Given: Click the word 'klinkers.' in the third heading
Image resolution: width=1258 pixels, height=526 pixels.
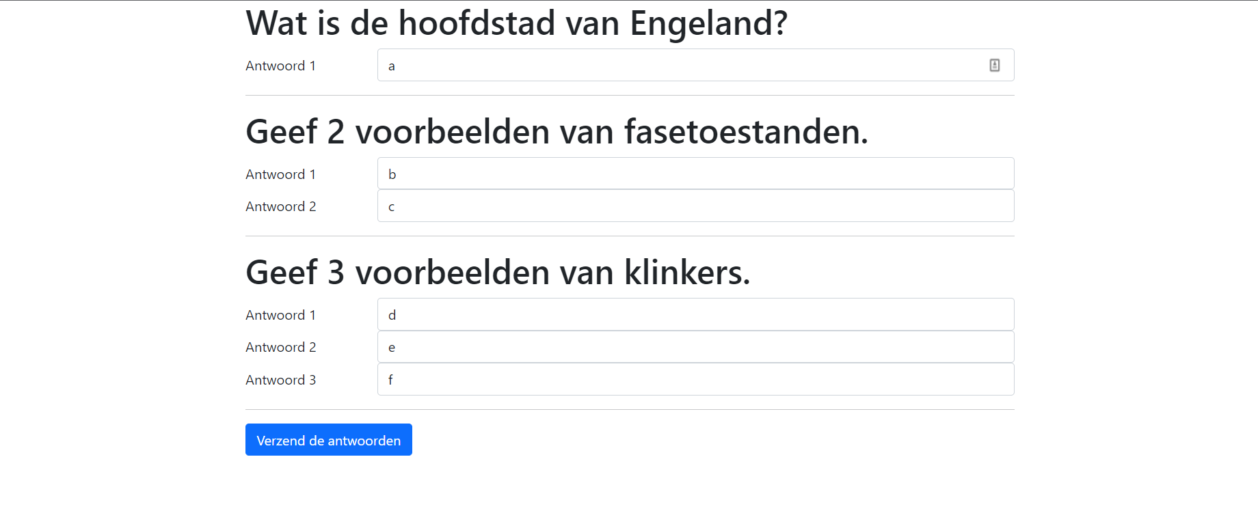Looking at the screenshot, I should tap(688, 273).
